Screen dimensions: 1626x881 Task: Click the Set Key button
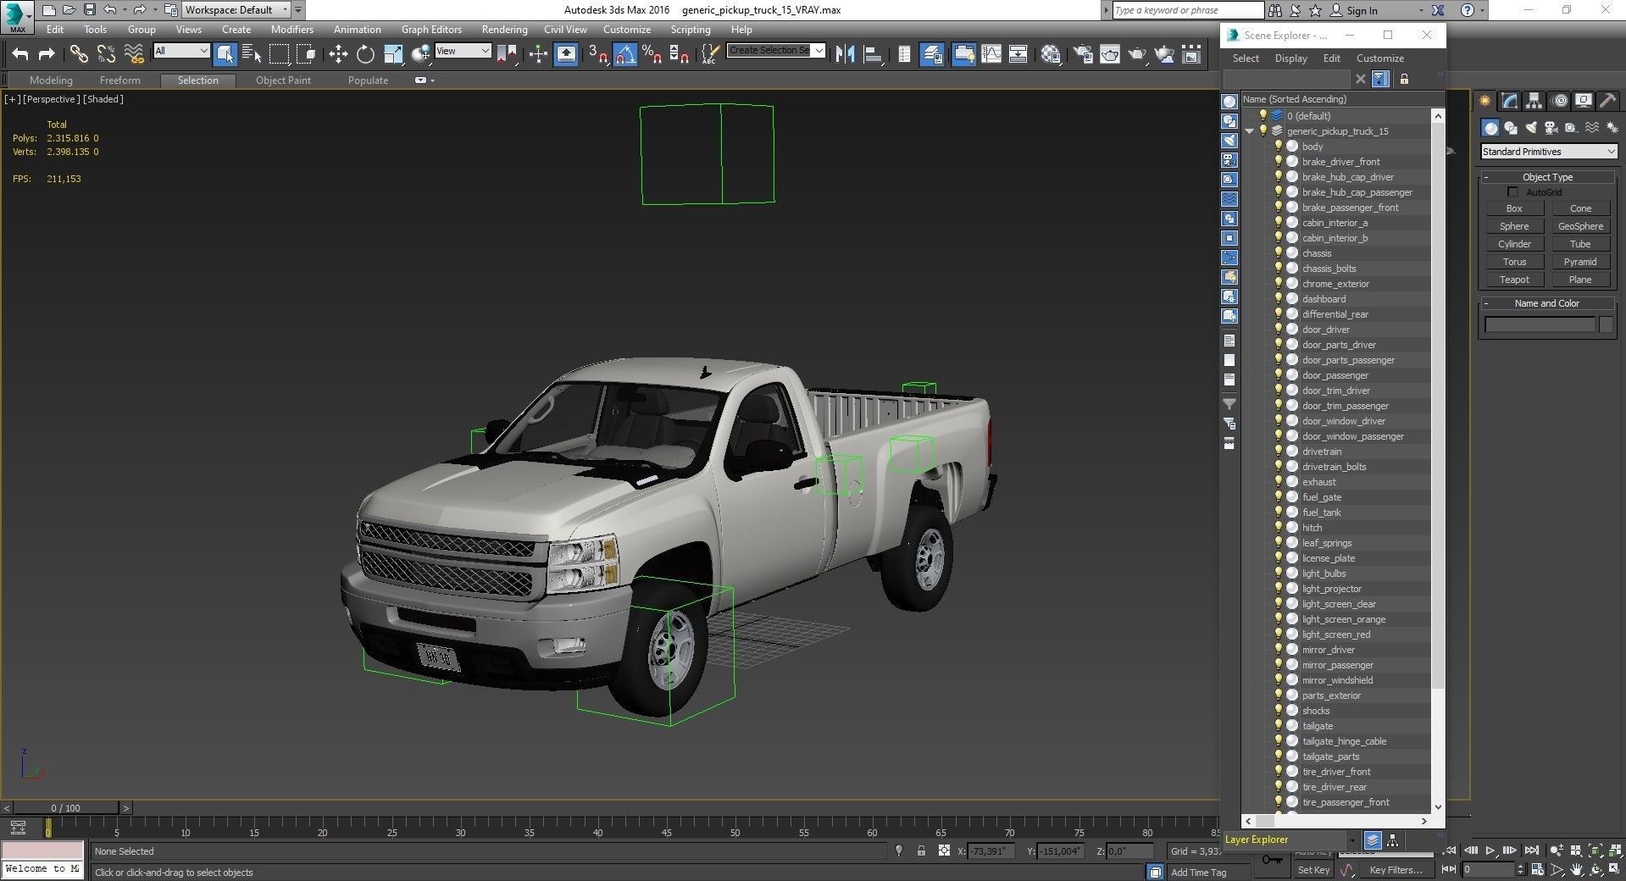point(1313,870)
